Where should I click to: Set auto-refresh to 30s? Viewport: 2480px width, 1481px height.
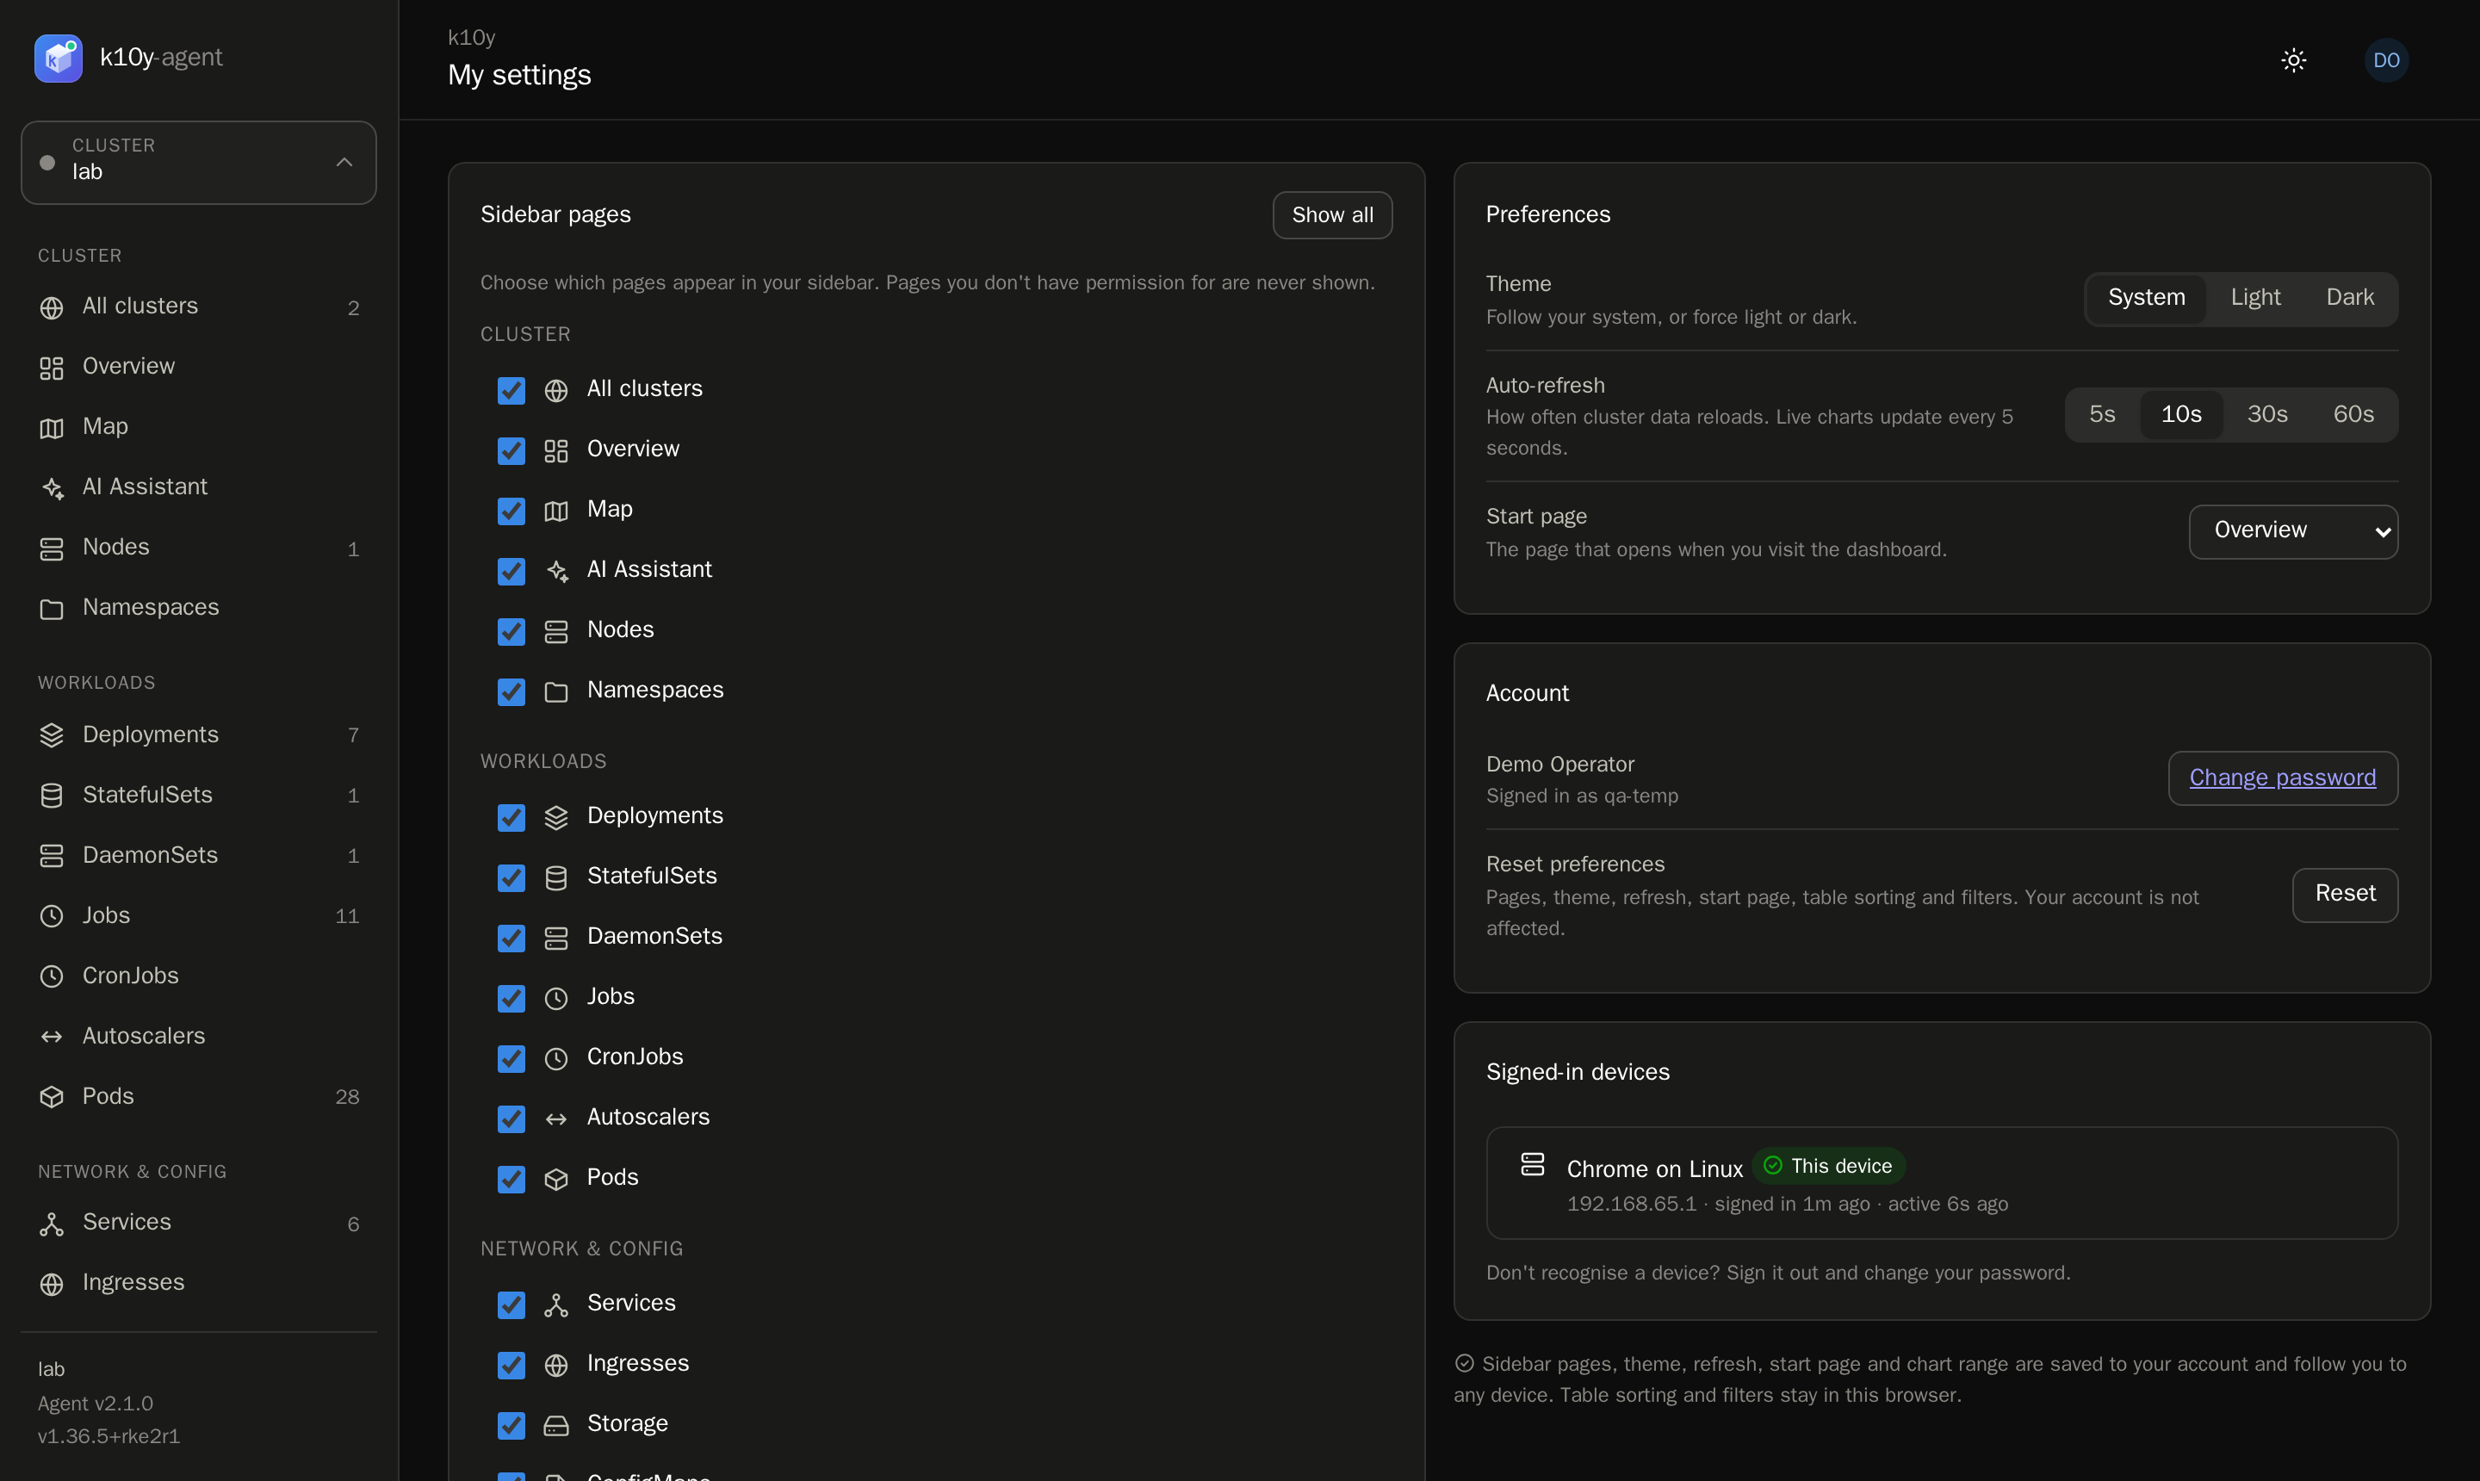click(2266, 414)
